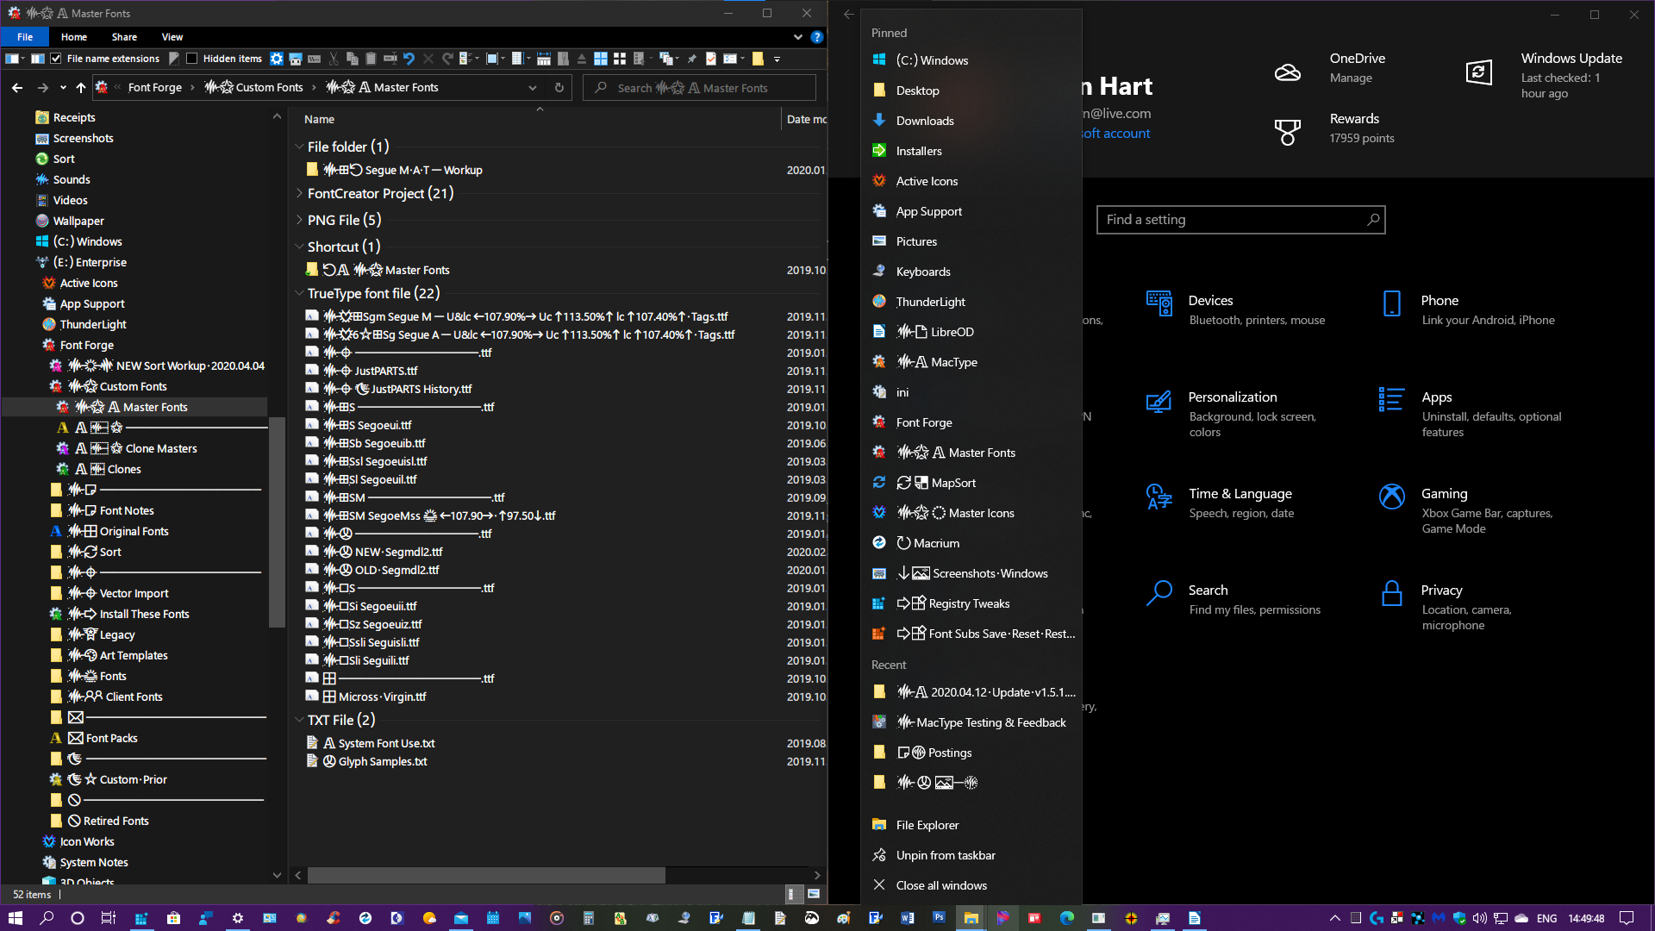Screen dimensions: 1655x931
Task: Click the Pin to Quick access pushpin icon
Action: click(x=691, y=59)
